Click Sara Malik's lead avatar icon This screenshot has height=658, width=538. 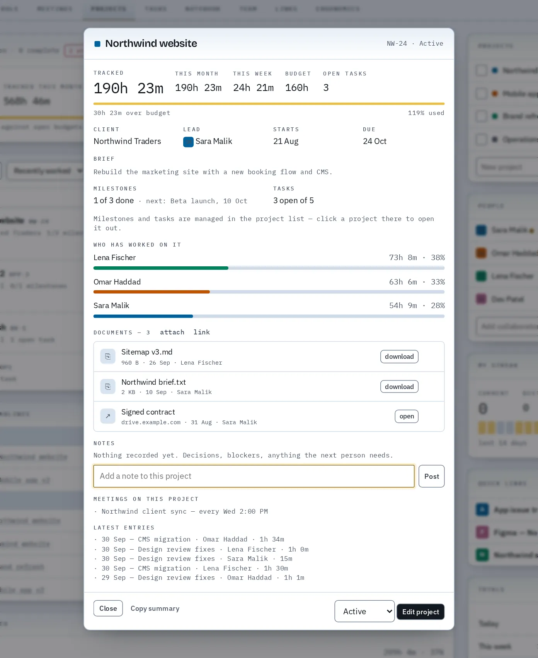pyautogui.click(x=188, y=142)
